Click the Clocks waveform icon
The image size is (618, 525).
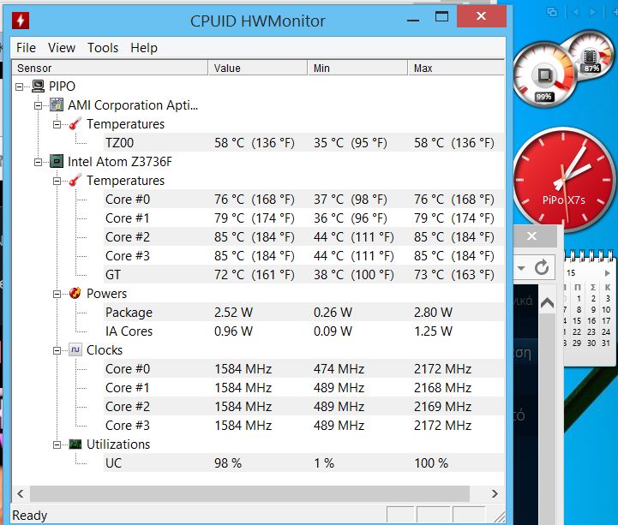point(75,349)
